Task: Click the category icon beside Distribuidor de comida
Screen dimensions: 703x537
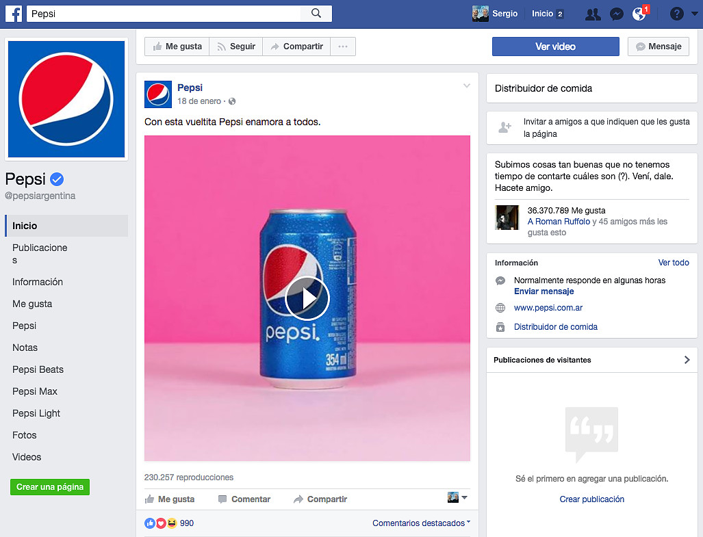Action: [x=500, y=327]
